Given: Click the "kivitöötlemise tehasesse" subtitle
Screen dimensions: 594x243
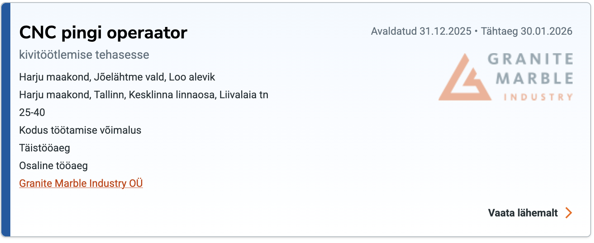Looking at the screenshot, I should tap(84, 55).
